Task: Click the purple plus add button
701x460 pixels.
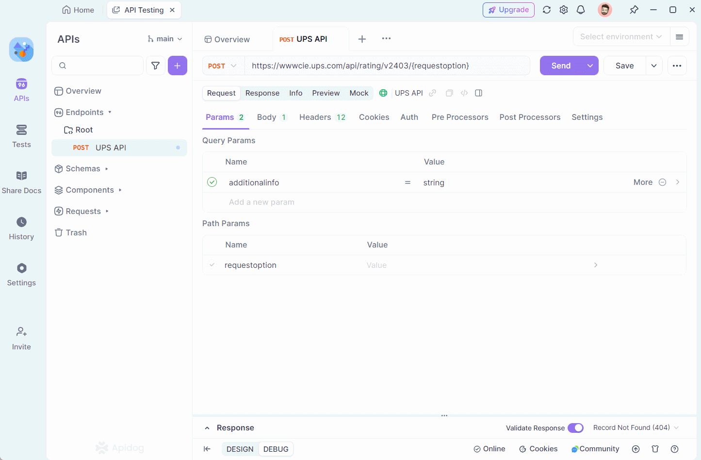Action: pyautogui.click(x=178, y=66)
